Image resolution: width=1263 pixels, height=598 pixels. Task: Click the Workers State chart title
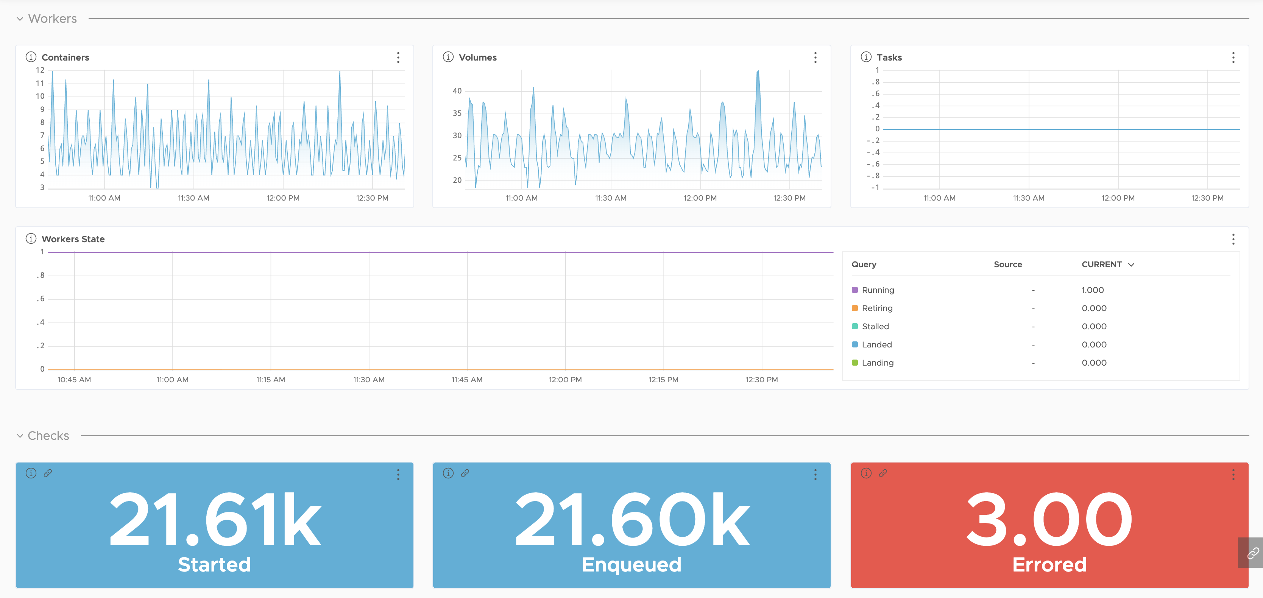[73, 239]
